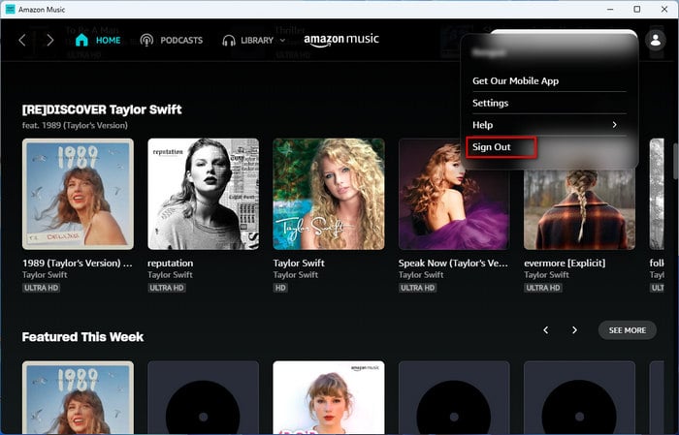Click the white amazon music Taylor Swift playlist cover

pos(329,397)
